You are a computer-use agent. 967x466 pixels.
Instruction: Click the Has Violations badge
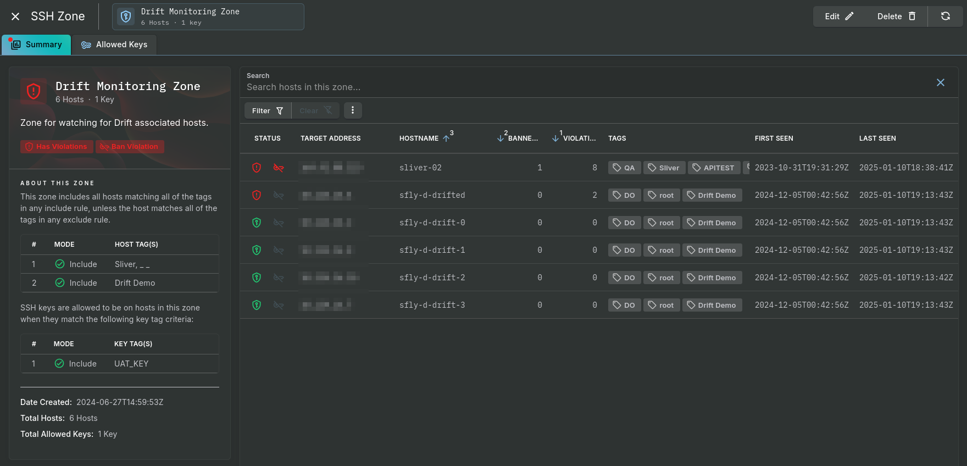57,147
